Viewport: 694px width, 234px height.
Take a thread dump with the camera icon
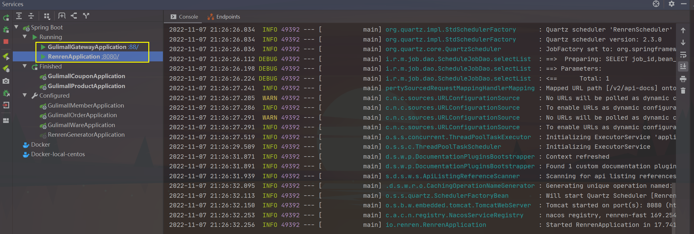coord(6,81)
